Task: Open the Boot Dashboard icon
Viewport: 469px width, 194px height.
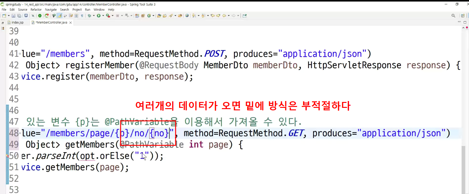Action: coord(40,15)
